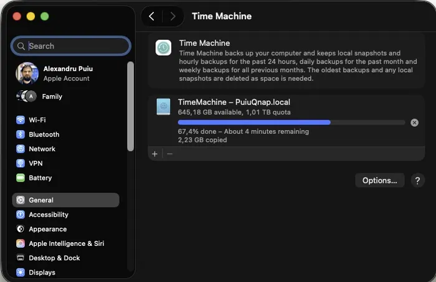Add a backup disk with plus button
The width and height of the screenshot is (436, 282).
coord(155,154)
